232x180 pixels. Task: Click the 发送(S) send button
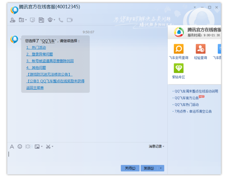(149, 168)
